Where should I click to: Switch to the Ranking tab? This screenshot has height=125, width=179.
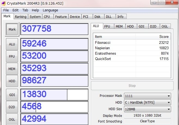[21, 17]
